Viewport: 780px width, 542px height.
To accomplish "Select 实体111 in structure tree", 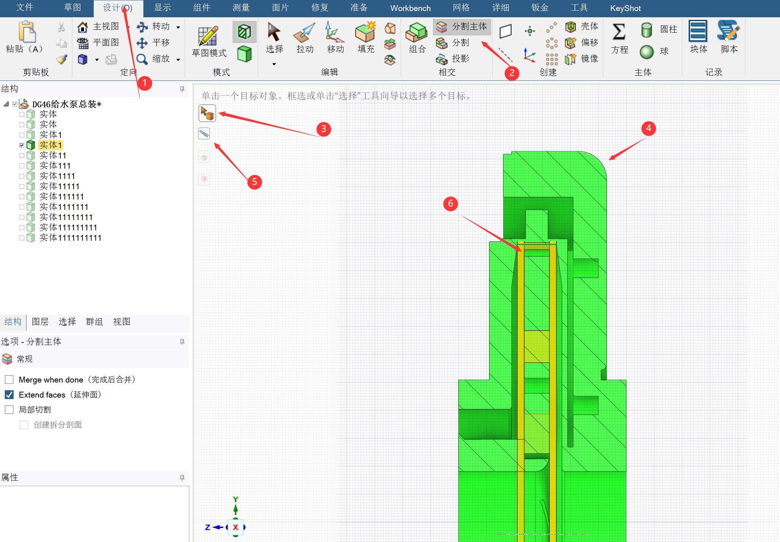I will pyautogui.click(x=55, y=166).
